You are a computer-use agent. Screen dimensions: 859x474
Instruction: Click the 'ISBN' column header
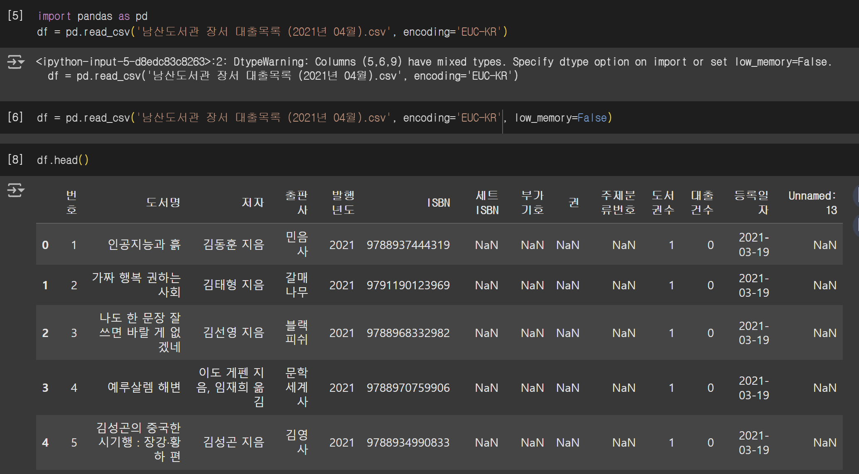click(x=439, y=203)
